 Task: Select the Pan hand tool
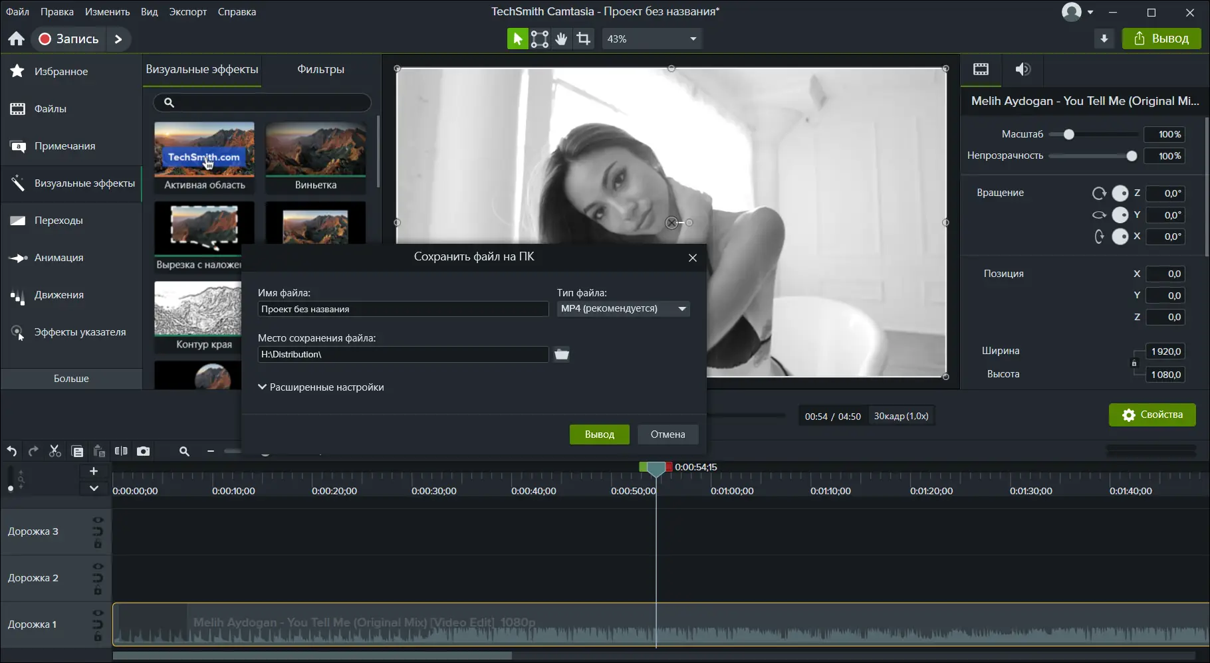(x=561, y=39)
